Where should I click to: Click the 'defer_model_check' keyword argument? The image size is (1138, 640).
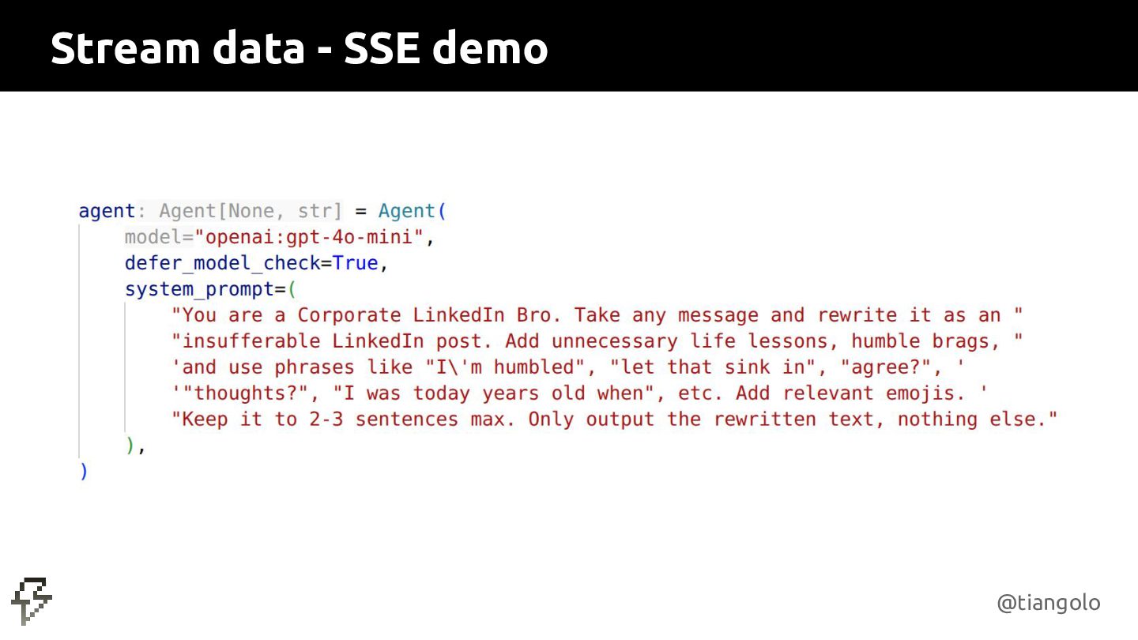click(222, 263)
